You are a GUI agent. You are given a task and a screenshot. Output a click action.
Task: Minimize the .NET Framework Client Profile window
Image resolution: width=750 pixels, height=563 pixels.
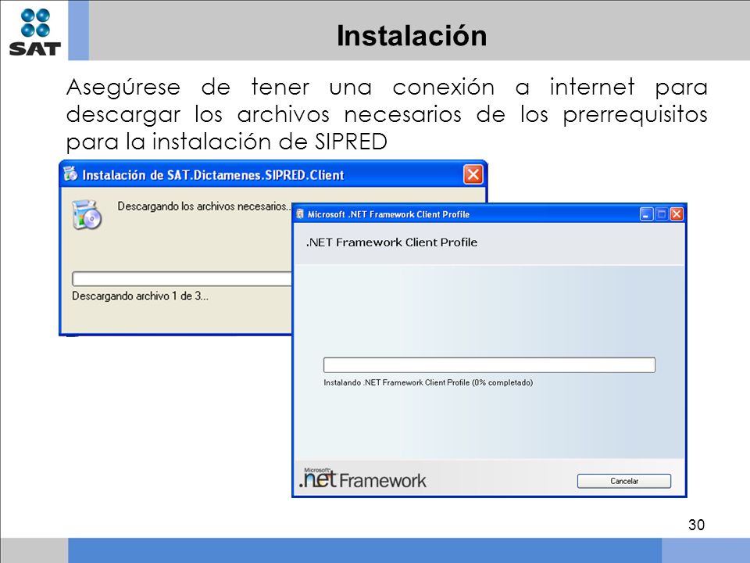click(x=646, y=214)
